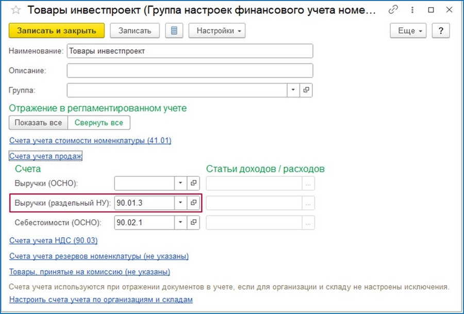Expand Счета учета резервов номенклатуры section
Screen dimensions: 464x314
[99, 256]
